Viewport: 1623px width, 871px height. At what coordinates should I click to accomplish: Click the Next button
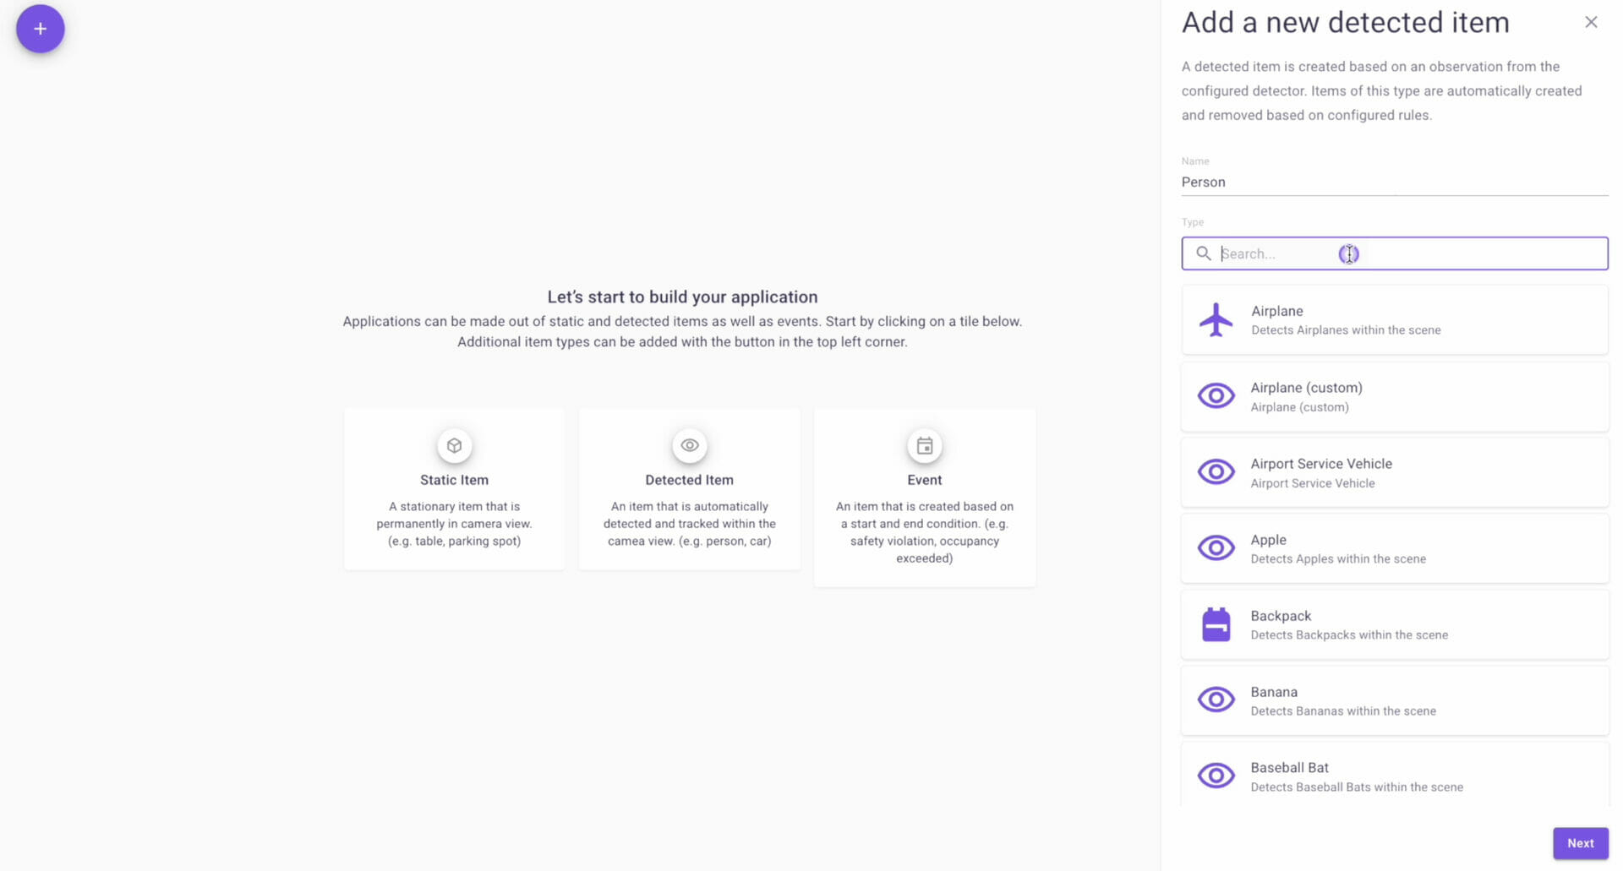(1580, 843)
